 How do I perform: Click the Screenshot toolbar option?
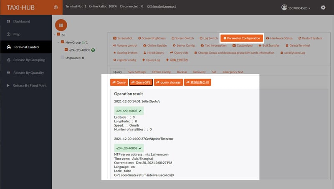click(x=123, y=38)
